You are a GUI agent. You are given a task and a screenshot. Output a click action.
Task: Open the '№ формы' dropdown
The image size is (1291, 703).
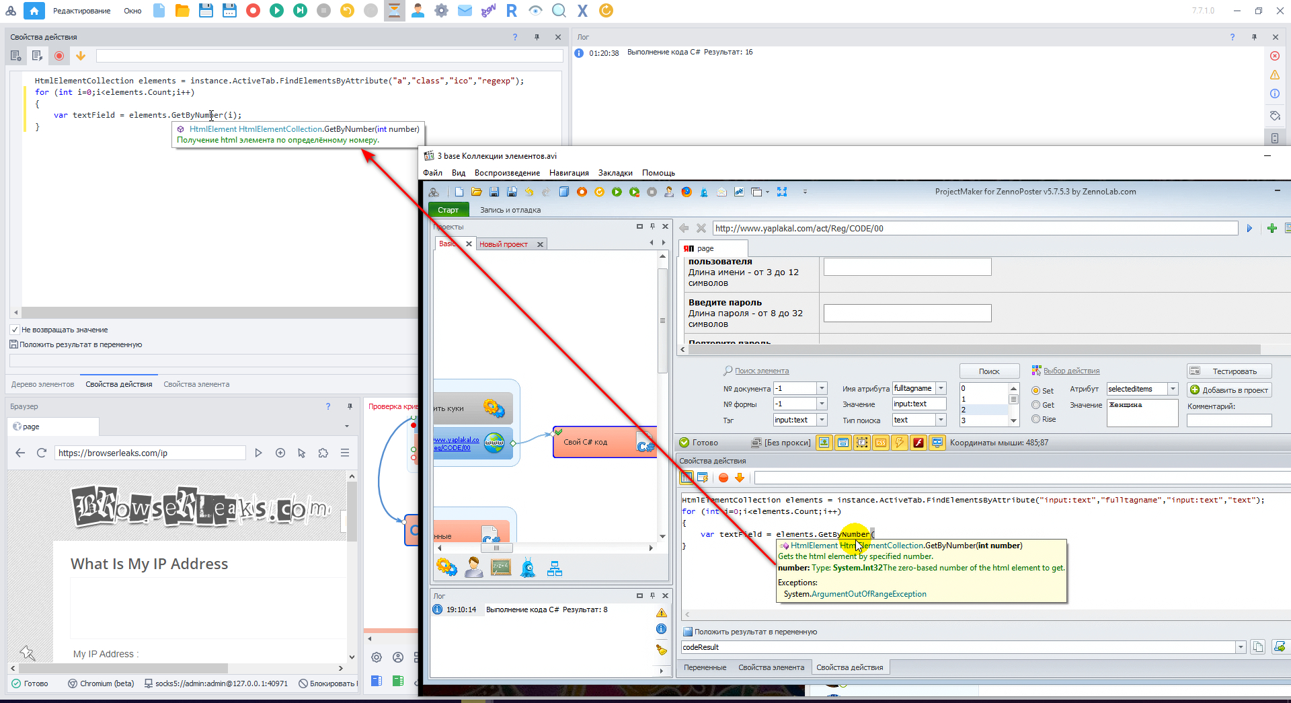pos(822,404)
